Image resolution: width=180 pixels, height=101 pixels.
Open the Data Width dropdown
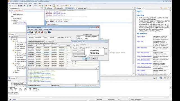click(x=70, y=38)
